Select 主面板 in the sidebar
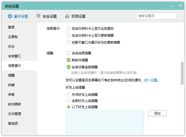This screenshot has height=137, width=186. point(20,37)
